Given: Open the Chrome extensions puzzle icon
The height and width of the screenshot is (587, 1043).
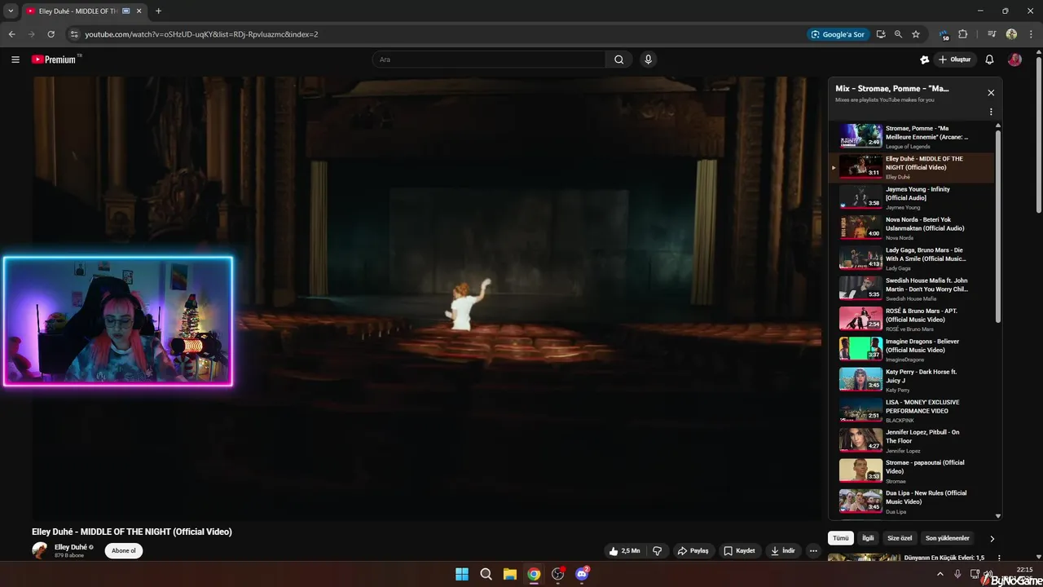Looking at the screenshot, I should click(963, 34).
